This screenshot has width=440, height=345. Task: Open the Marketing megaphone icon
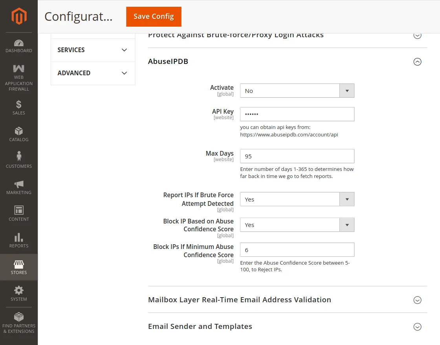point(19,184)
